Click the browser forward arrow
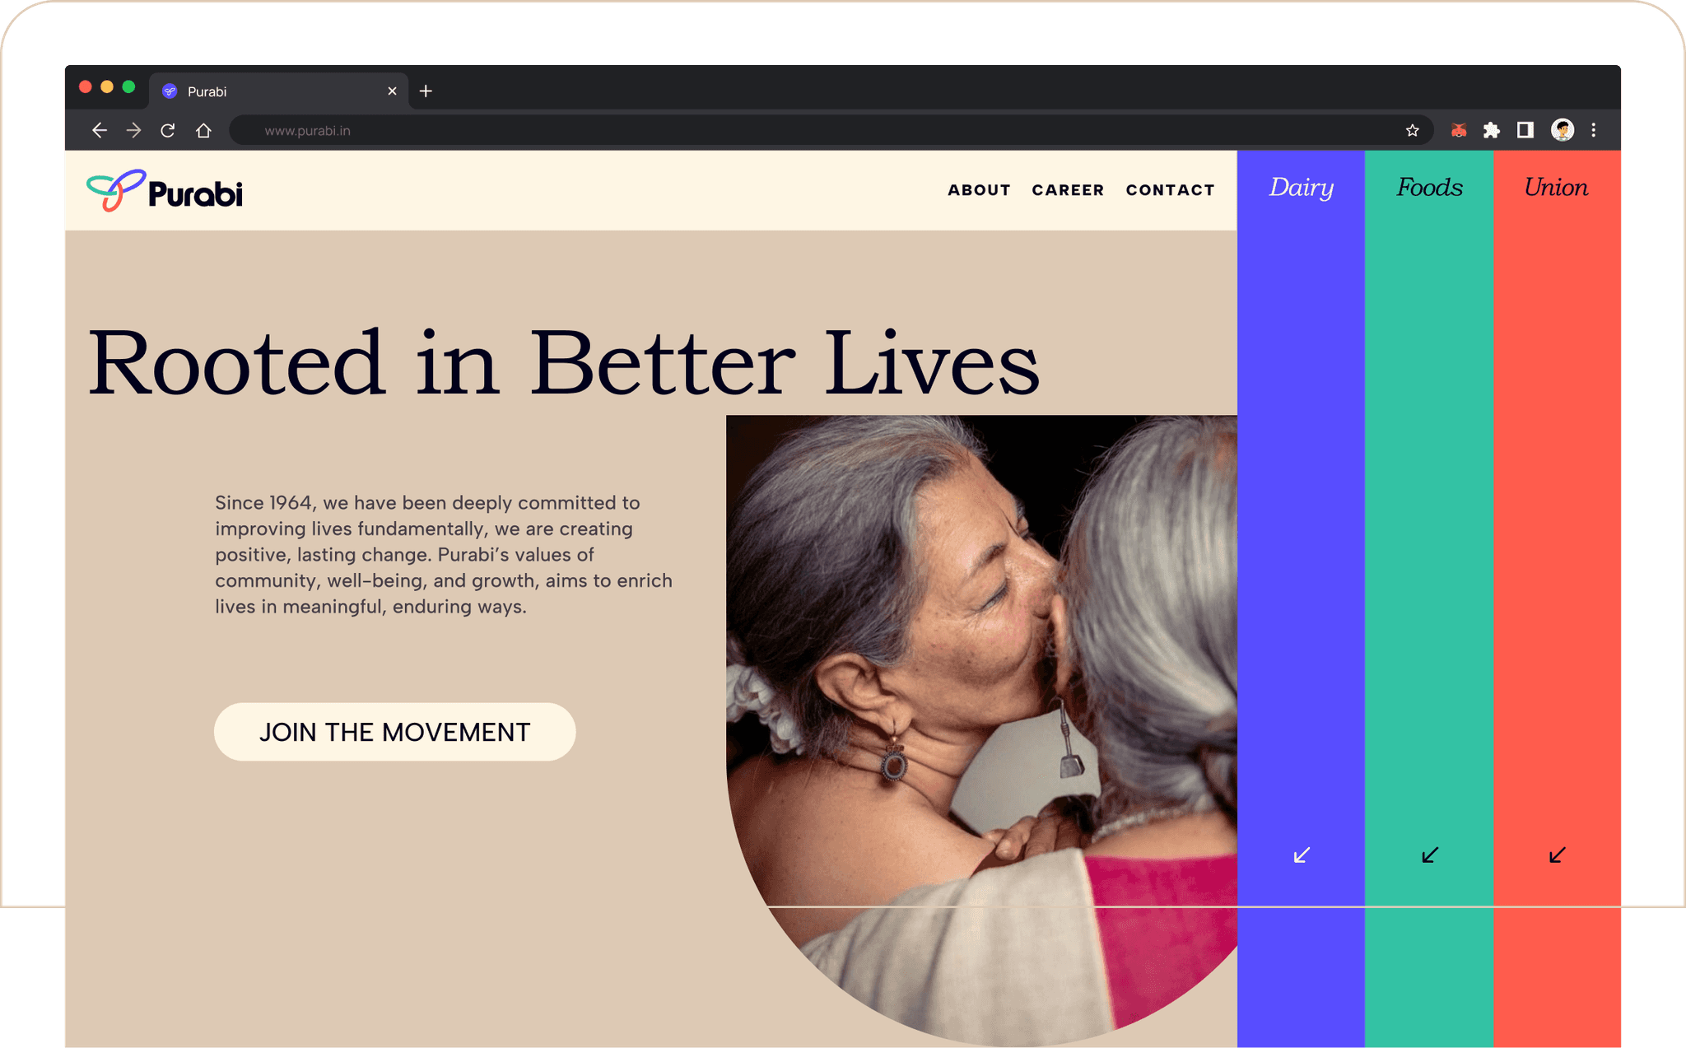 (x=133, y=130)
